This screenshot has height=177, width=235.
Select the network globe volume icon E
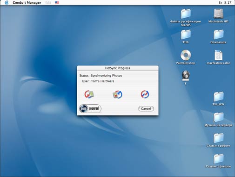[x=186, y=76]
